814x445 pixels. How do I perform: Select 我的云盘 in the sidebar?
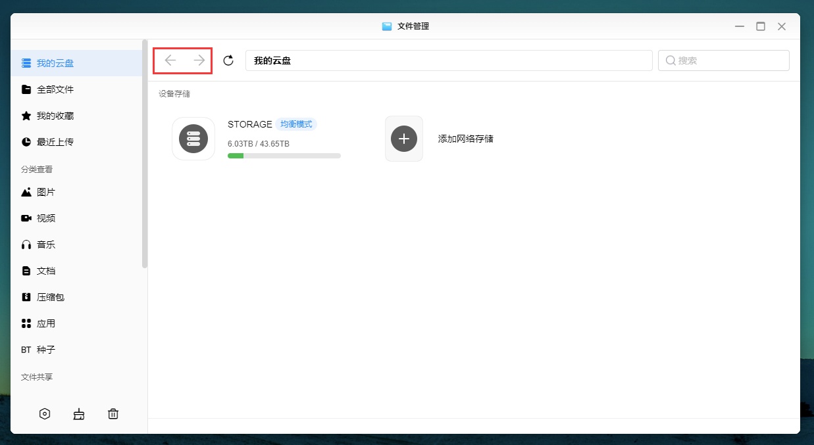pyautogui.click(x=55, y=63)
